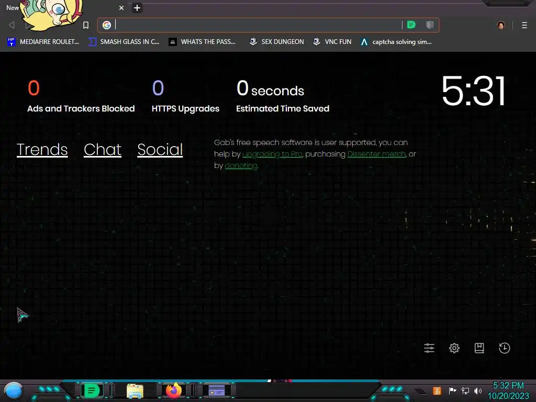
Task: Close the New Tab tab
Action: pyautogui.click(x=121, y=8)
